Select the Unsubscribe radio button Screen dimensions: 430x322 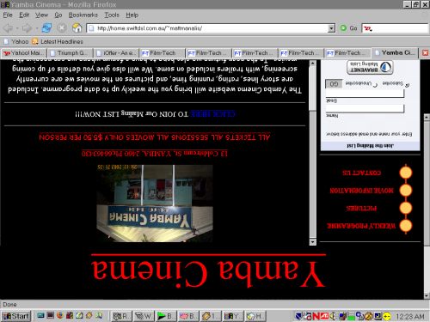[375, 85]
